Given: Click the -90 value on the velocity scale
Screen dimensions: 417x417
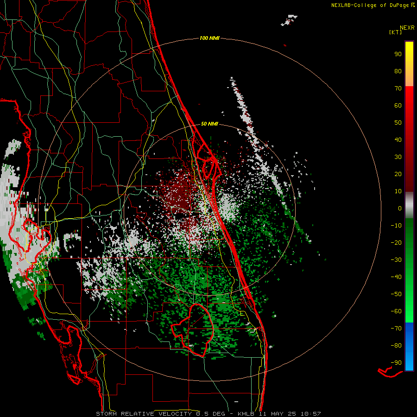Looking at the screenshot, I should (x=396, y=362).
